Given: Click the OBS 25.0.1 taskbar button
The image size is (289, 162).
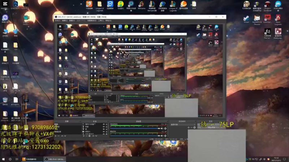Looking at the screenshot, I should coord(55,159).
